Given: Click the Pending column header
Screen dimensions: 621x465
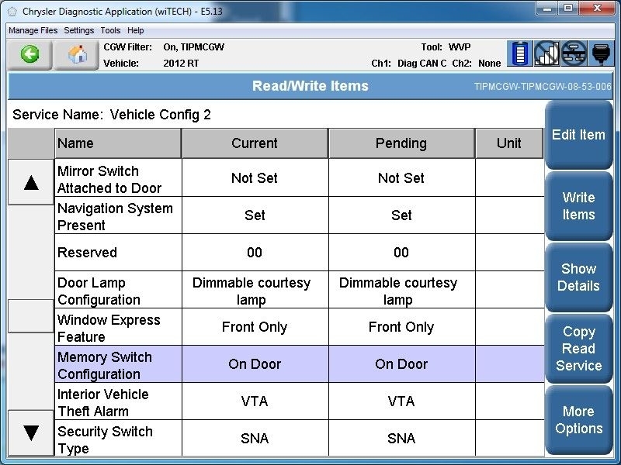Looking at the screenshot, I should [401, 143].
